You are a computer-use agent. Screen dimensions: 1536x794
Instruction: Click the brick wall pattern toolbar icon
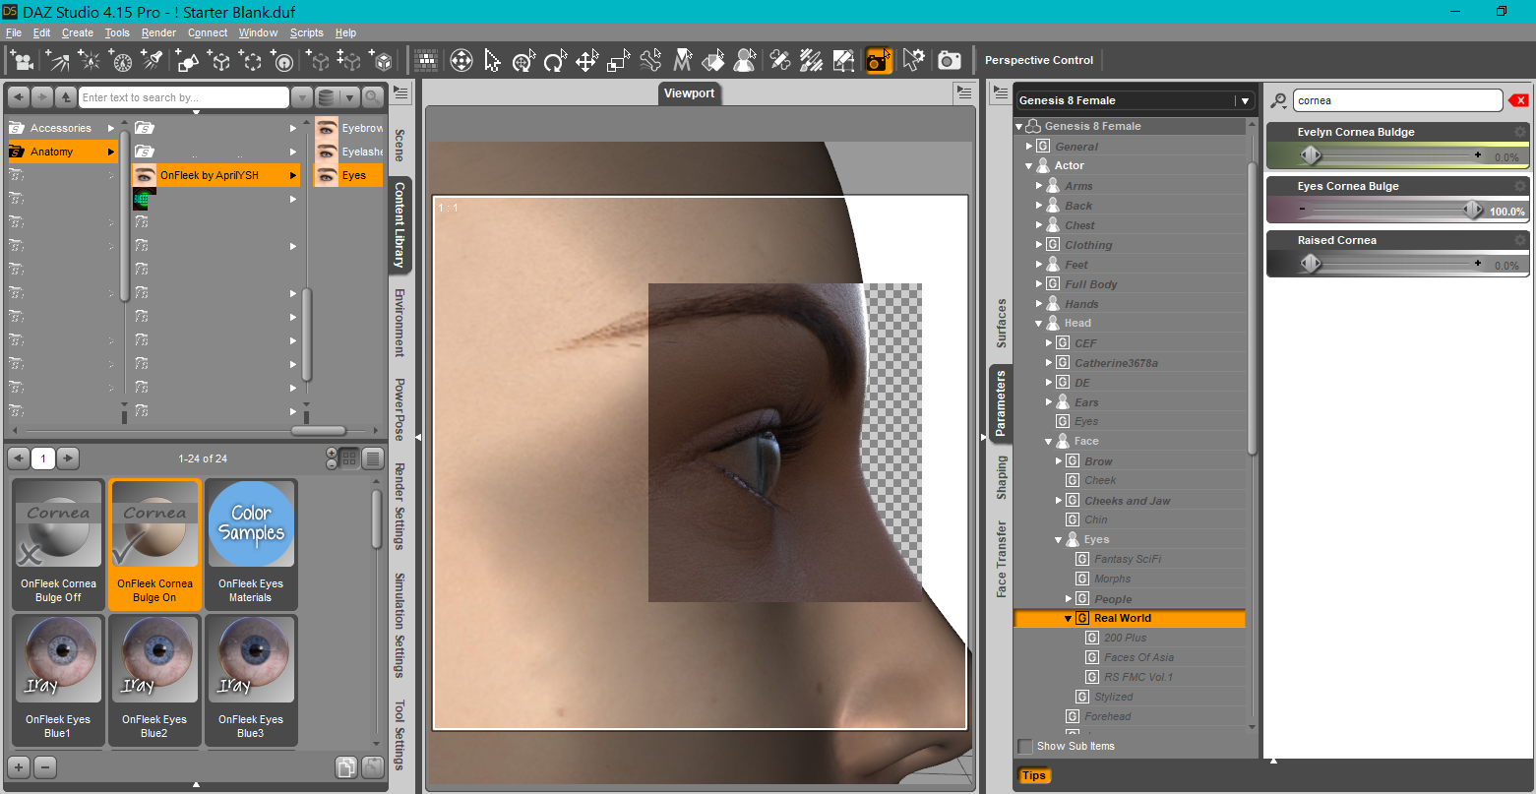[427, 60]
